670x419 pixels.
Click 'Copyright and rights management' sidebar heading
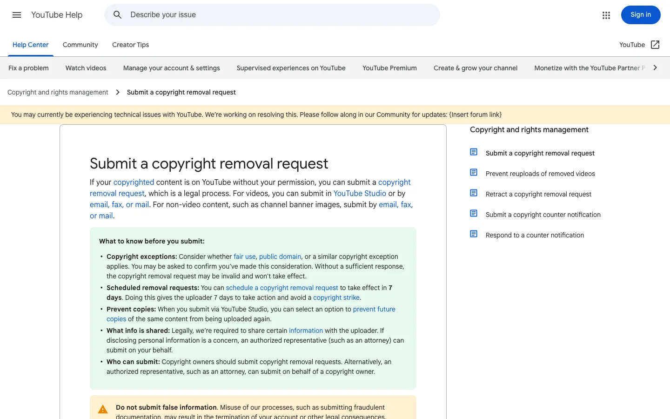[x=529, y=130]
